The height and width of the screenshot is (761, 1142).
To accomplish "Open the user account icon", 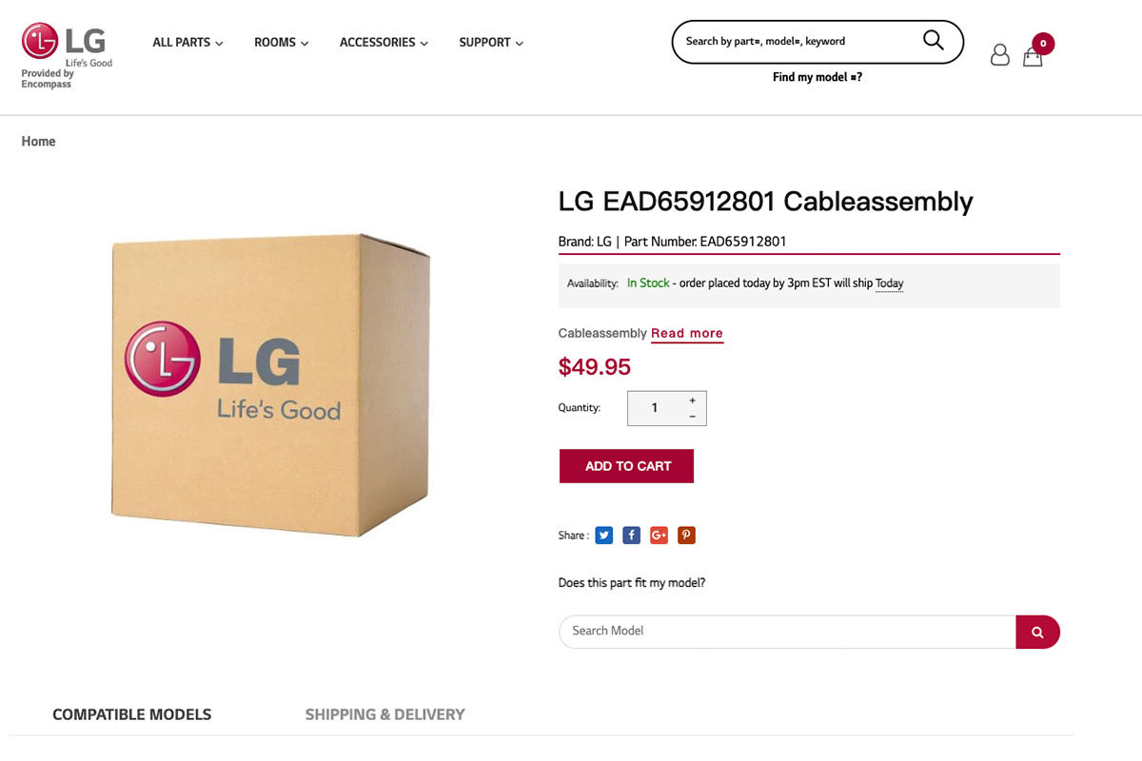I will pos(999,55).
